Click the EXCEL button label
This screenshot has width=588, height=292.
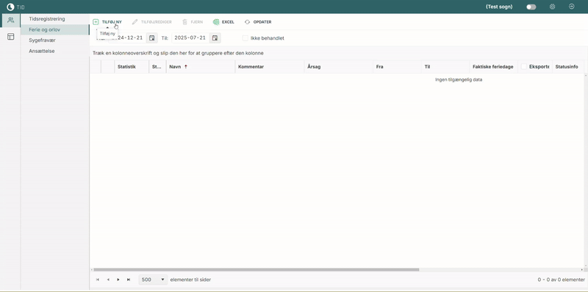(x=228, y=22)
